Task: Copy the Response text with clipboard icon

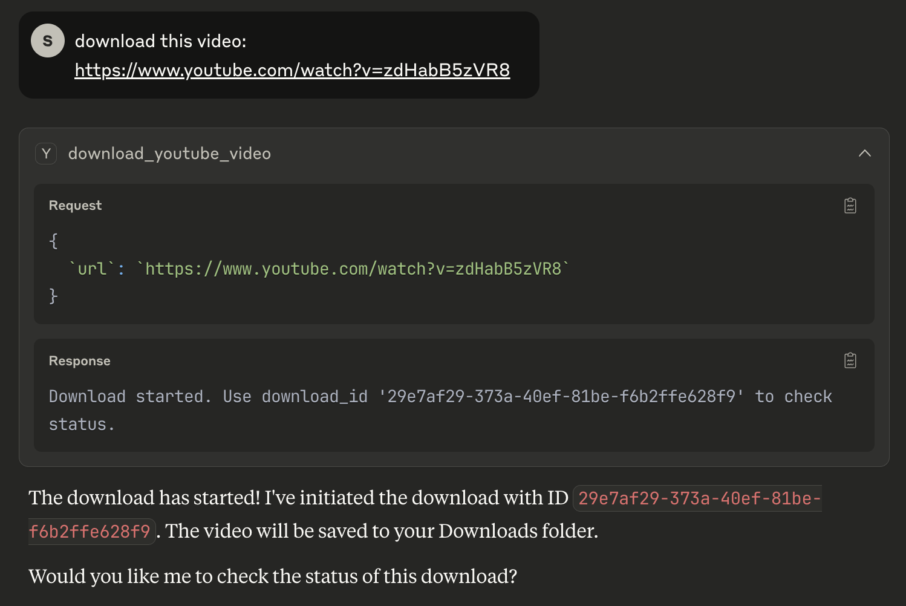Action: [x=850, y=360]
